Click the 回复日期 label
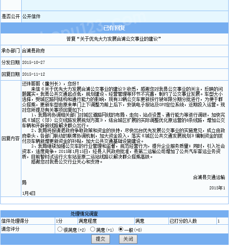Viewport: 229px width, 246px height. [x=11, y=74]
